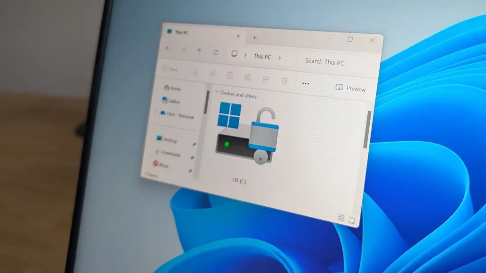Collapse the Devices and drives group
This screenshot has width=486, height=273.
click(217, 92)
